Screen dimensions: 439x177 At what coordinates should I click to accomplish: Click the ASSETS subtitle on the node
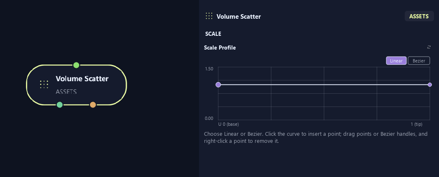[66, 92]
